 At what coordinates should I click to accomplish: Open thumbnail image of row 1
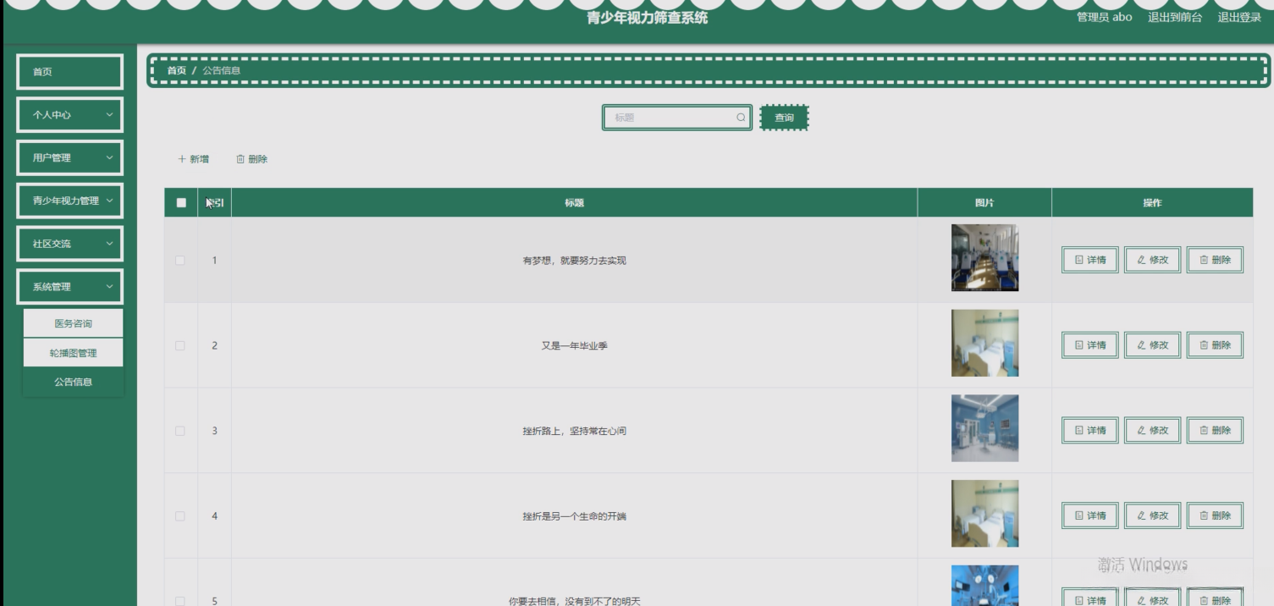click(x=984, y=258)
